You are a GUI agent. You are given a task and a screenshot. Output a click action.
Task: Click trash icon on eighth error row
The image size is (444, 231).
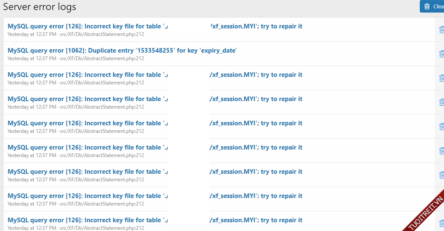click(x=441, y=199)
